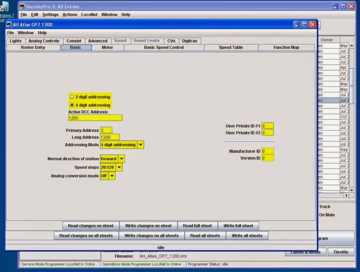Select 2 digit addressing radio button
The image size is (360, 272).
[72, 97]
